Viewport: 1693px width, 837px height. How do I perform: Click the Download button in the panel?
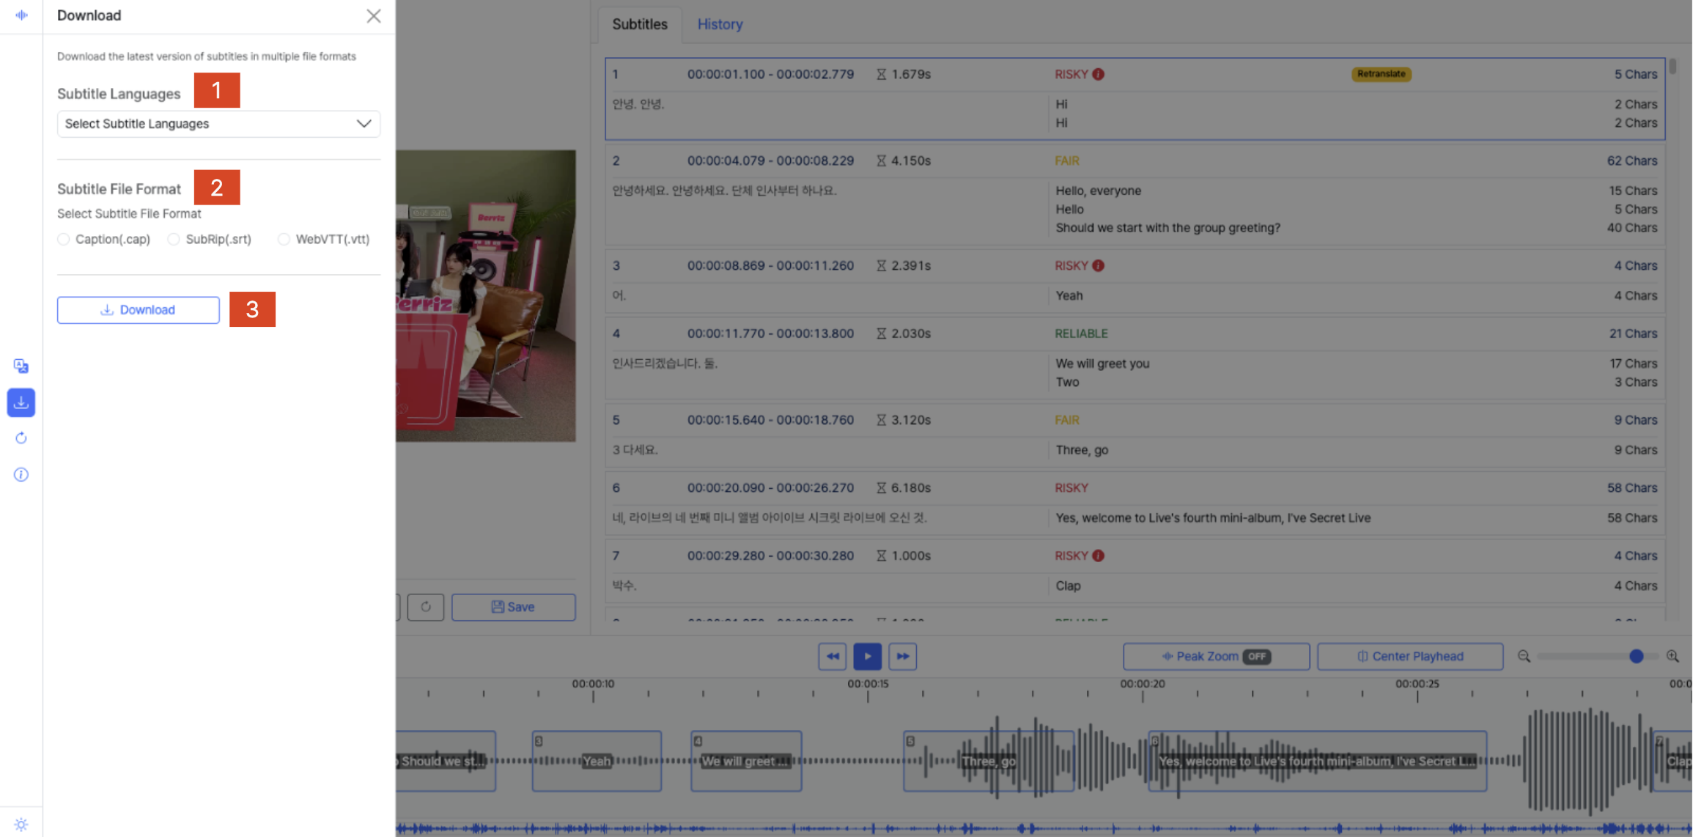click(x=138, y=310)
